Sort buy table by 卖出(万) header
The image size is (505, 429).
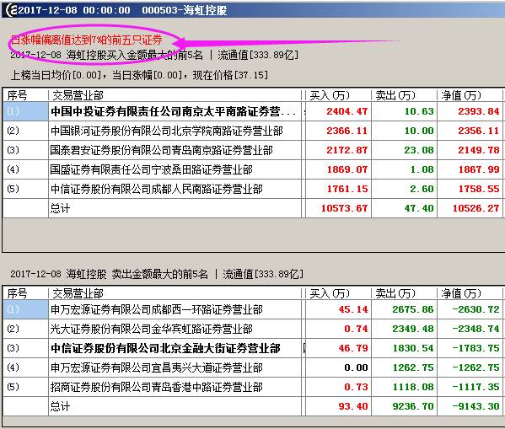(395, 95)
